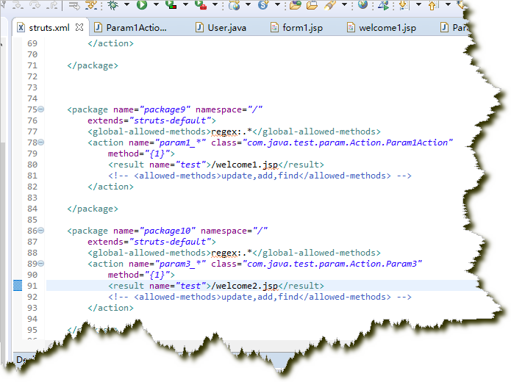Collapse the fold at line 78
This screenshot has width=511, height=382.
(40, 143)
